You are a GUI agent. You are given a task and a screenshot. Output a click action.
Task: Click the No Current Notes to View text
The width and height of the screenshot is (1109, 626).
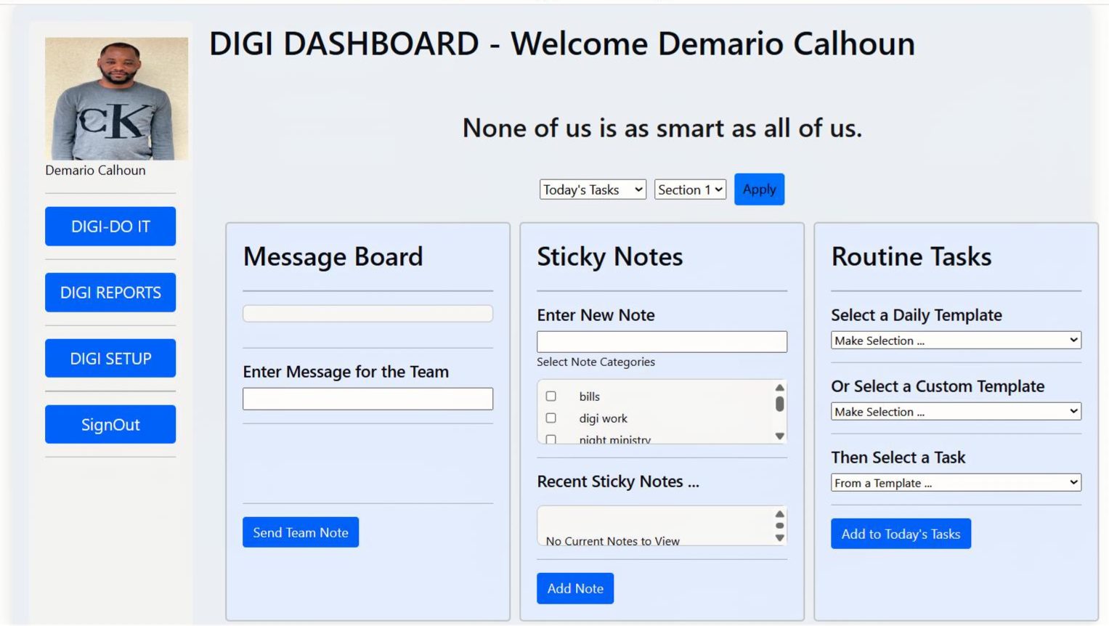[x=612, y=541]
